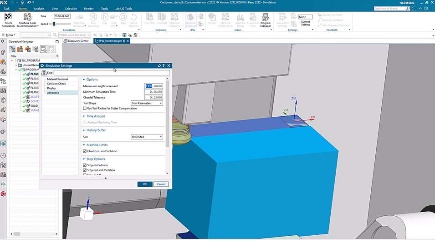The height and width of the screenshot is (243, 435).
Task: Select Machine Tool View icon in navigator
Action: click(x=20, y=49)
